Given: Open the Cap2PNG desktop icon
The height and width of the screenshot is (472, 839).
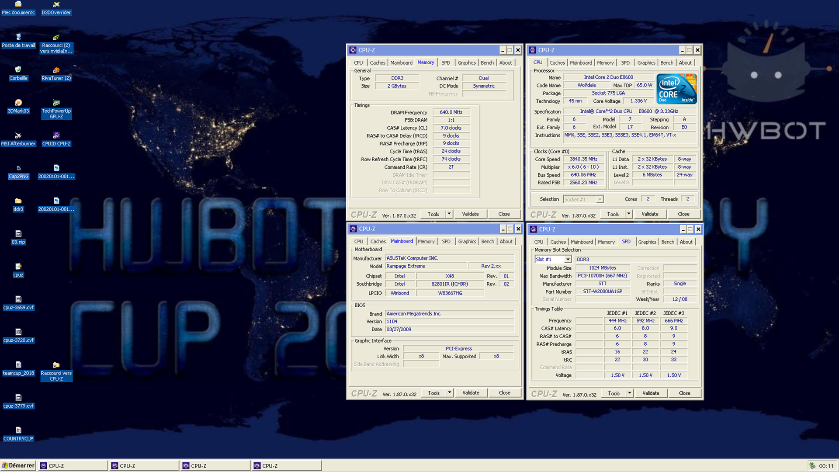Looking at the screenshot, I should pos(18,172).
